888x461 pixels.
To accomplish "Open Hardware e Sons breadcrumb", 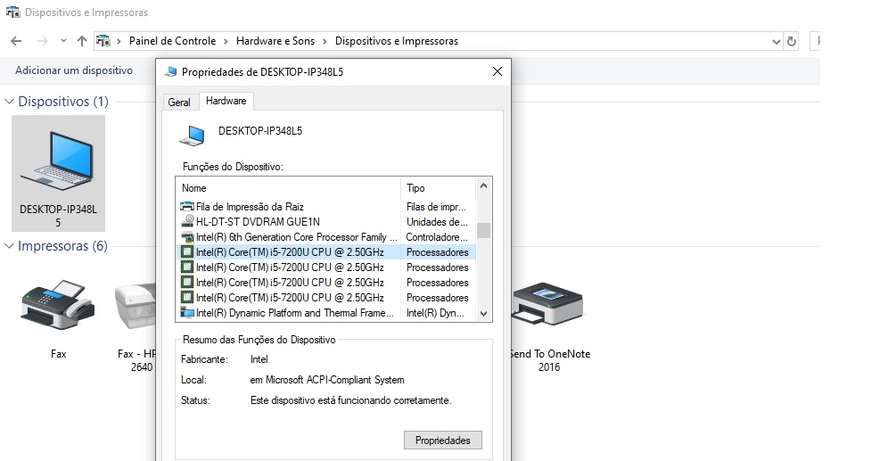I will (275, 41).
